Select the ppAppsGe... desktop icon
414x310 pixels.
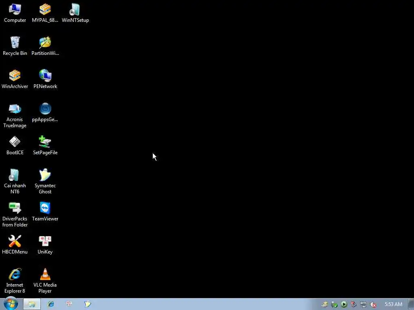pos(45,113)
